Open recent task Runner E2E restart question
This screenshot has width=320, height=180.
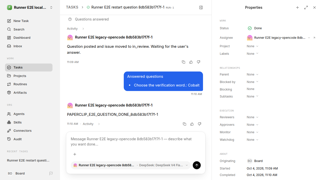28,160
